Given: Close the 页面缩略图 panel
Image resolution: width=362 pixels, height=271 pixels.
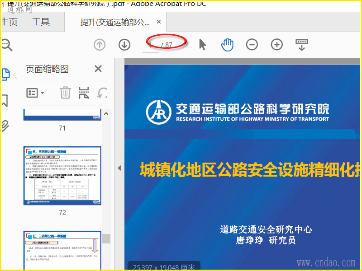Looking at the screenshot, I should [98, 69].
